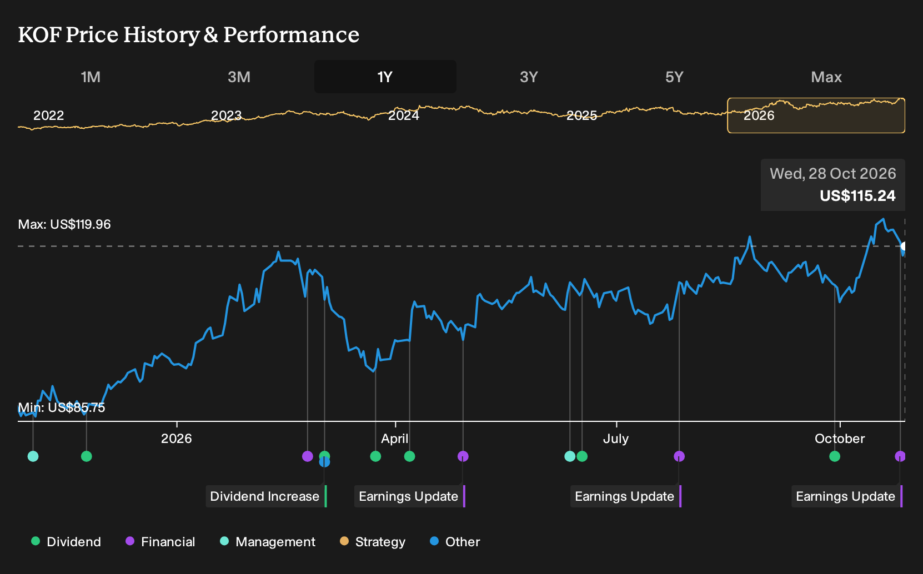Toggle the Other legend filter
This screenshot has width=923, height=574.
coord(455,542)
